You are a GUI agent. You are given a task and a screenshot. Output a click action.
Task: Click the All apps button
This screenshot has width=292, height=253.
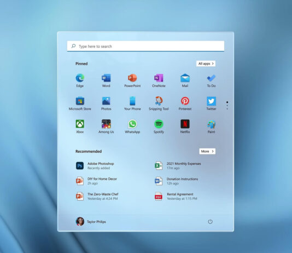(x=206, y=64)
